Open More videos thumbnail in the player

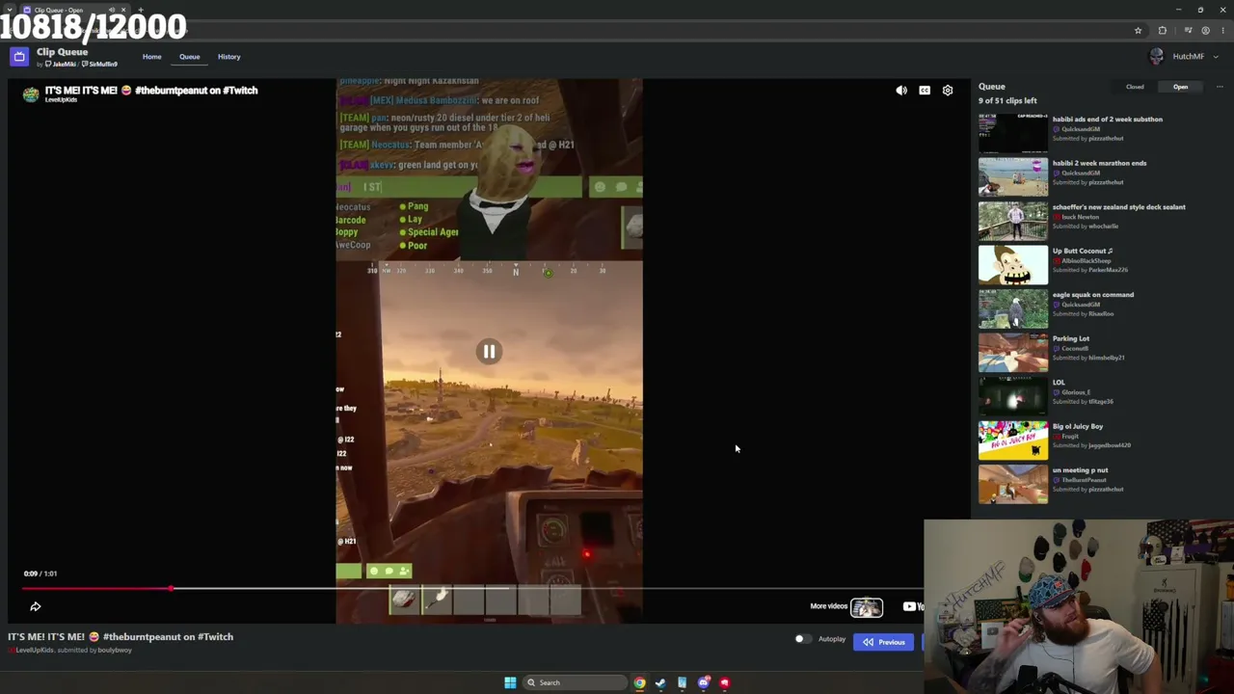point(867,606)
